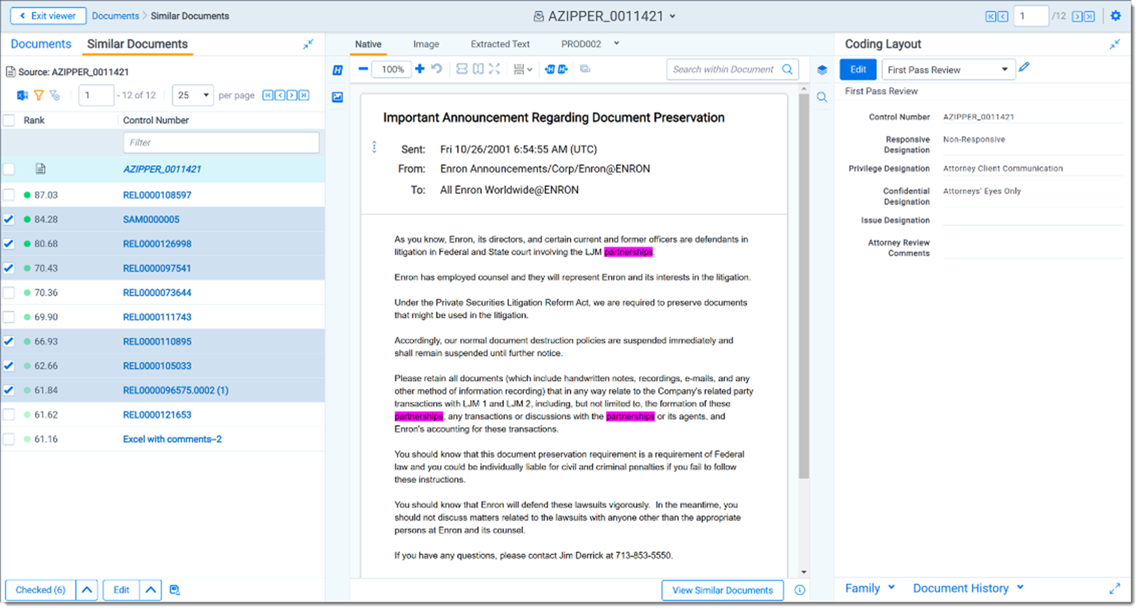The width and height of the screenshot is (1139, 610).
Task: Open document REL0000126998 from the list
Action: (157, 243)
